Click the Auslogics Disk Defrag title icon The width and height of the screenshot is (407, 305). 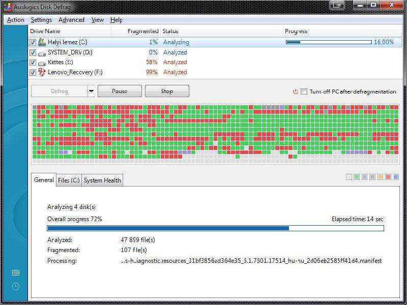pos(8,7)
